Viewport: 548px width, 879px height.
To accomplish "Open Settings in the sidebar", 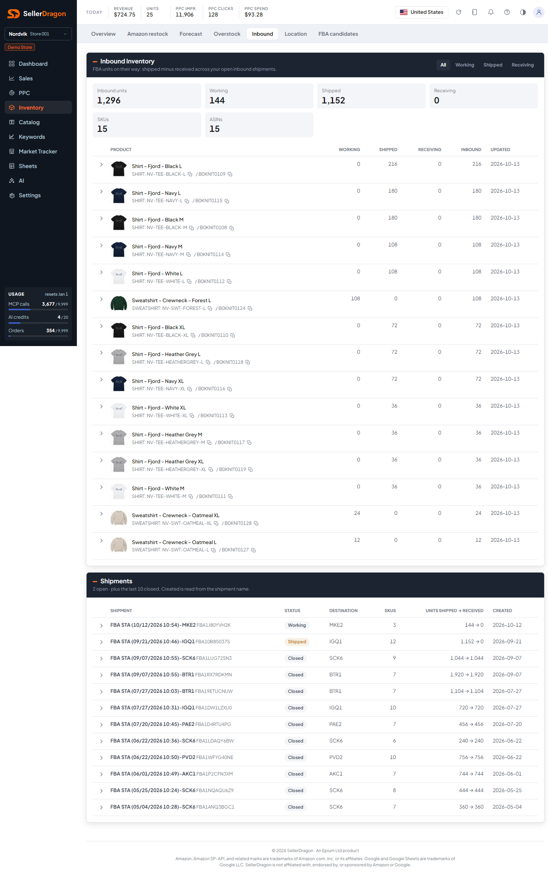I will pyautogui.click(x=38, y=195).
